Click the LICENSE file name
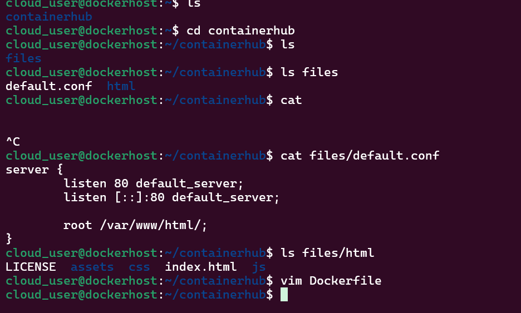The height and width of the screenshot is (313, 521). (x=31, y=267)
